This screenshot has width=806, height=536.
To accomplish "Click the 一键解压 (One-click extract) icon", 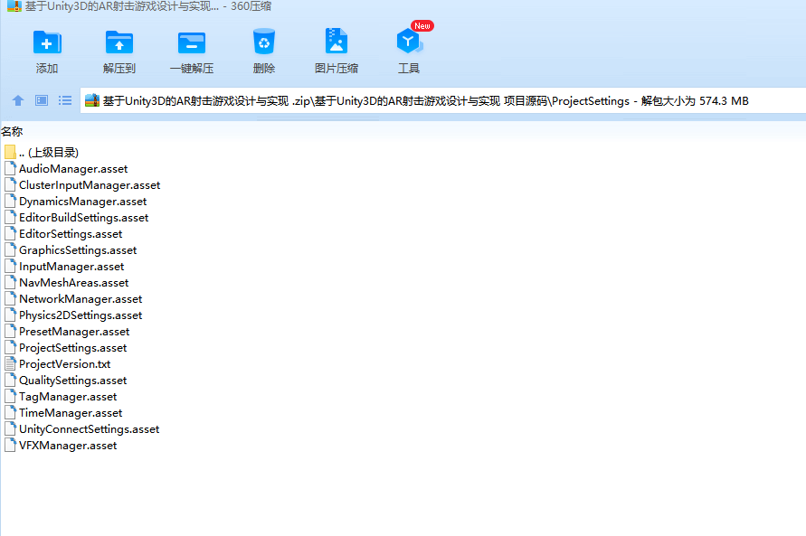I will pyautogui.click(x=192, y=42).
